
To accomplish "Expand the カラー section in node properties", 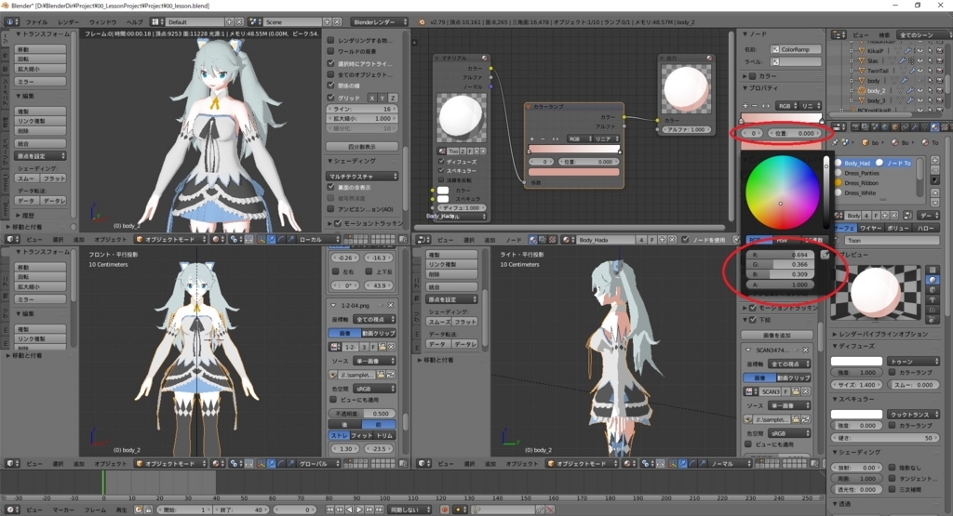I will pyautogui.click(x=745, y=76).
